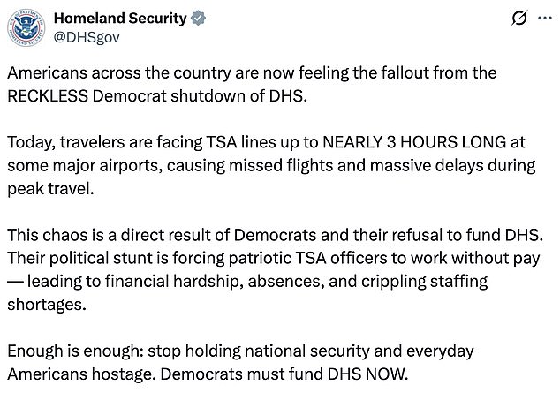Open the Homeland Security account name link
This screenshot has width=560, height=393.
click(121, 19)
